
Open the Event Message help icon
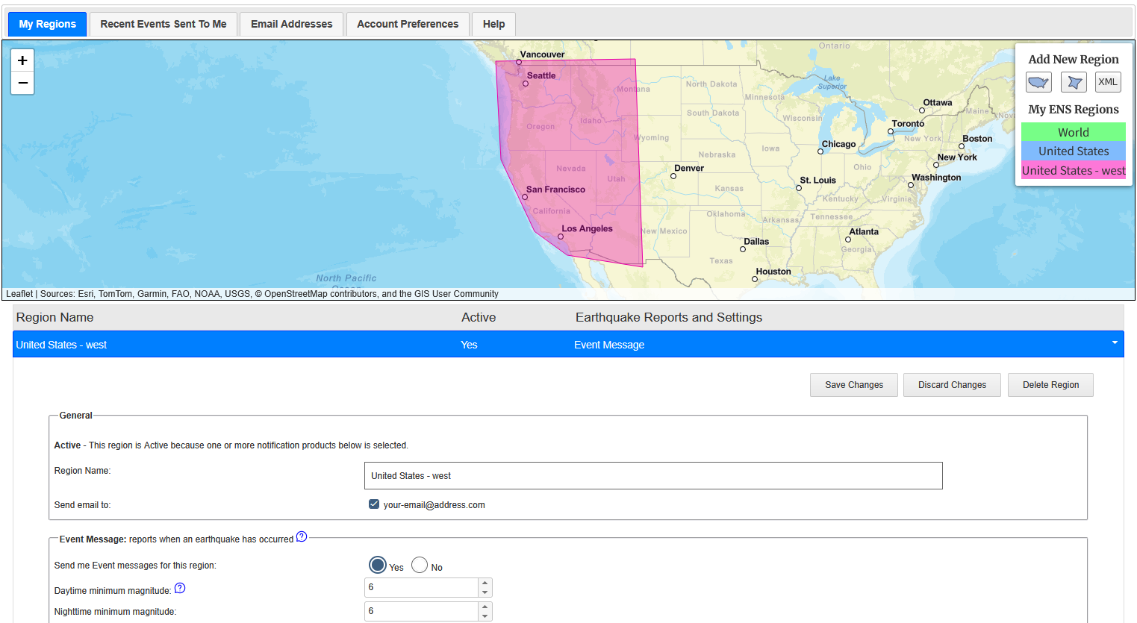(x=301, y=536)
